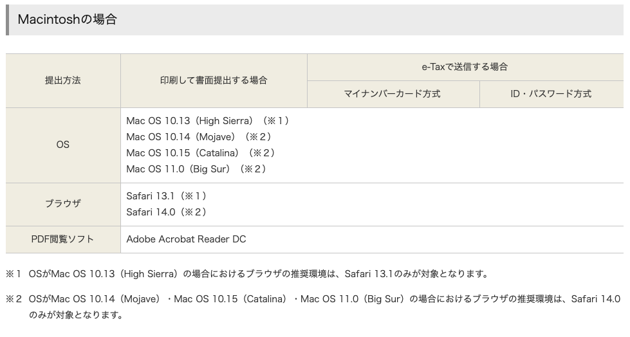
Task: Click the (※2) marker beside Big Sur
Action: [253, 169]
